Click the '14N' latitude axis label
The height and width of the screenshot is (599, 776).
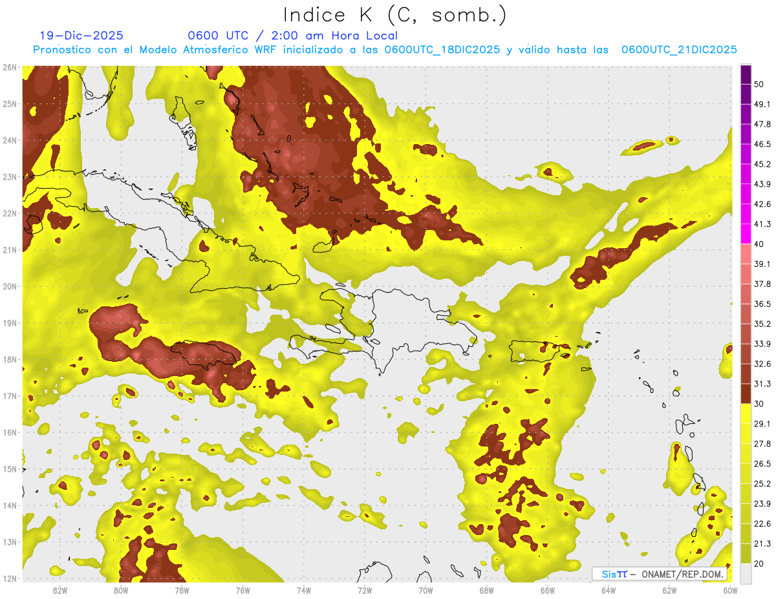click(10, 505)
